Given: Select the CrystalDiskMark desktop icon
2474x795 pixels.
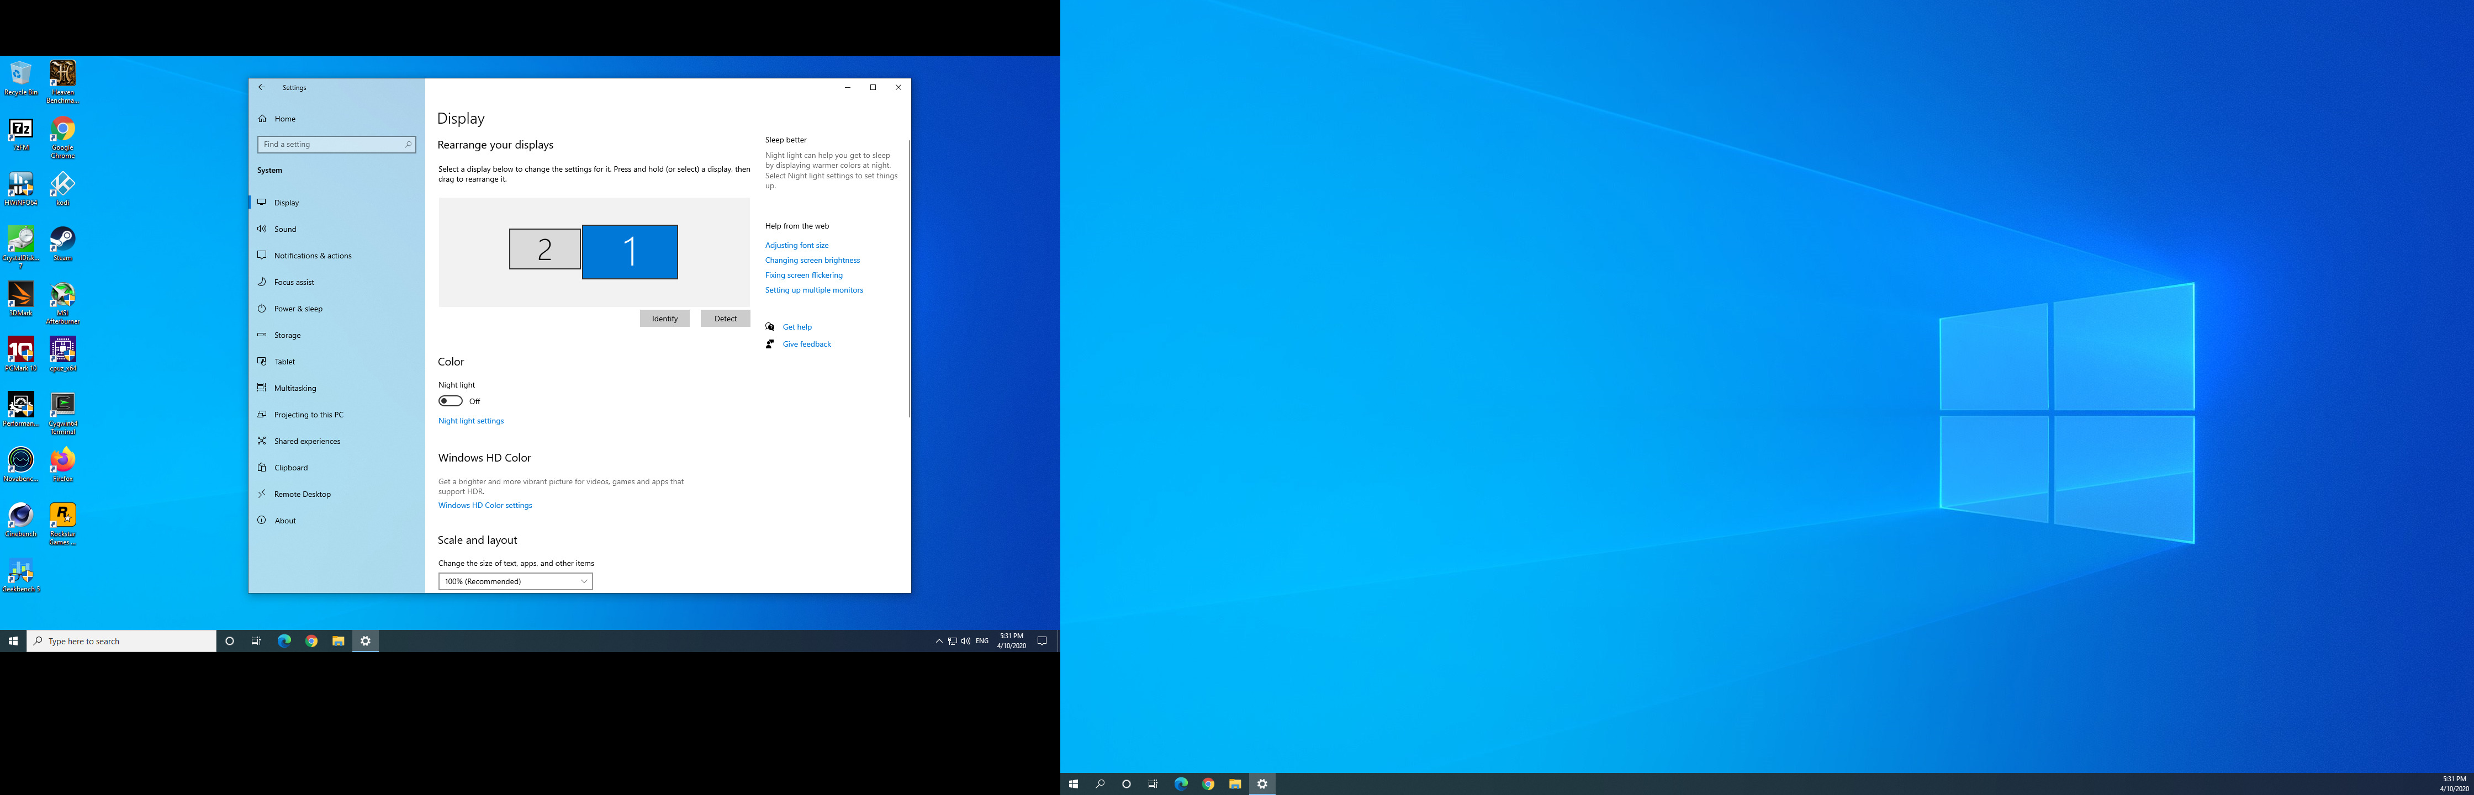Looking at the screenshot, I should coord(21,248).
